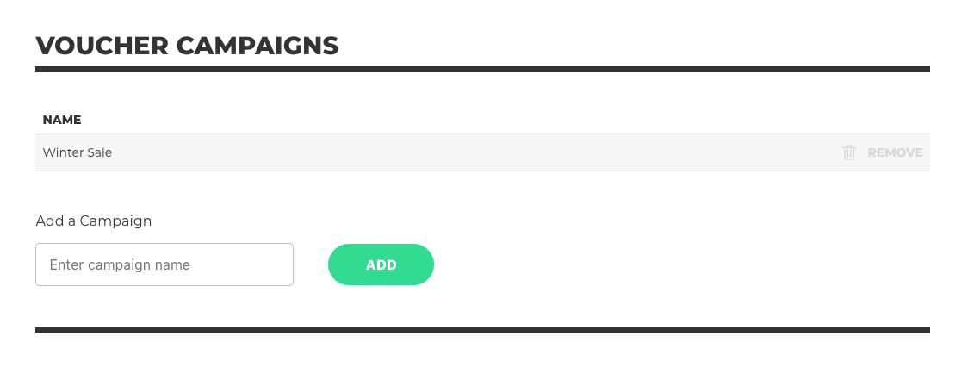Click the placeholder text Enter campaign name
Viewport: 974px width, 392px height.
120,264
